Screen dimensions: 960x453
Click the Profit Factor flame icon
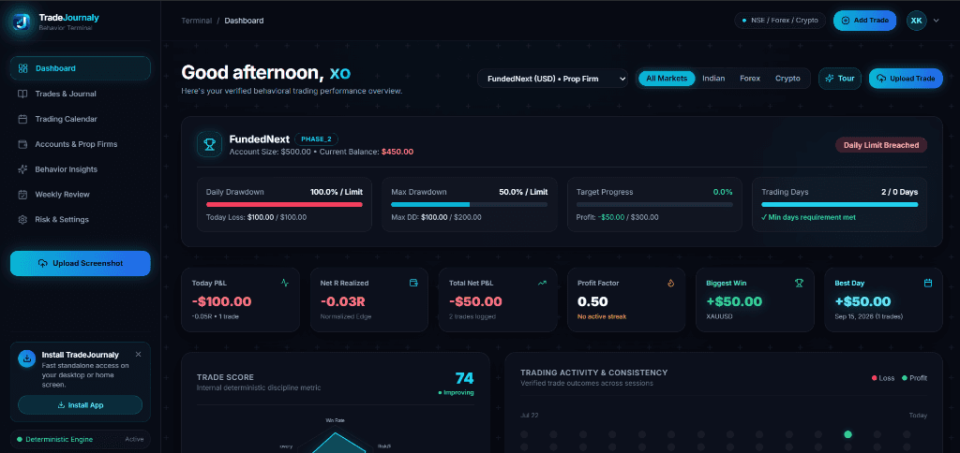(670, 283)
